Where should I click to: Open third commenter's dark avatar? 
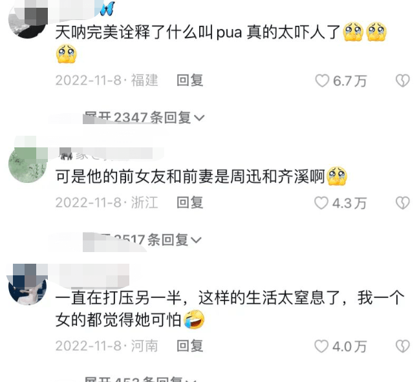tap(28, 285)
